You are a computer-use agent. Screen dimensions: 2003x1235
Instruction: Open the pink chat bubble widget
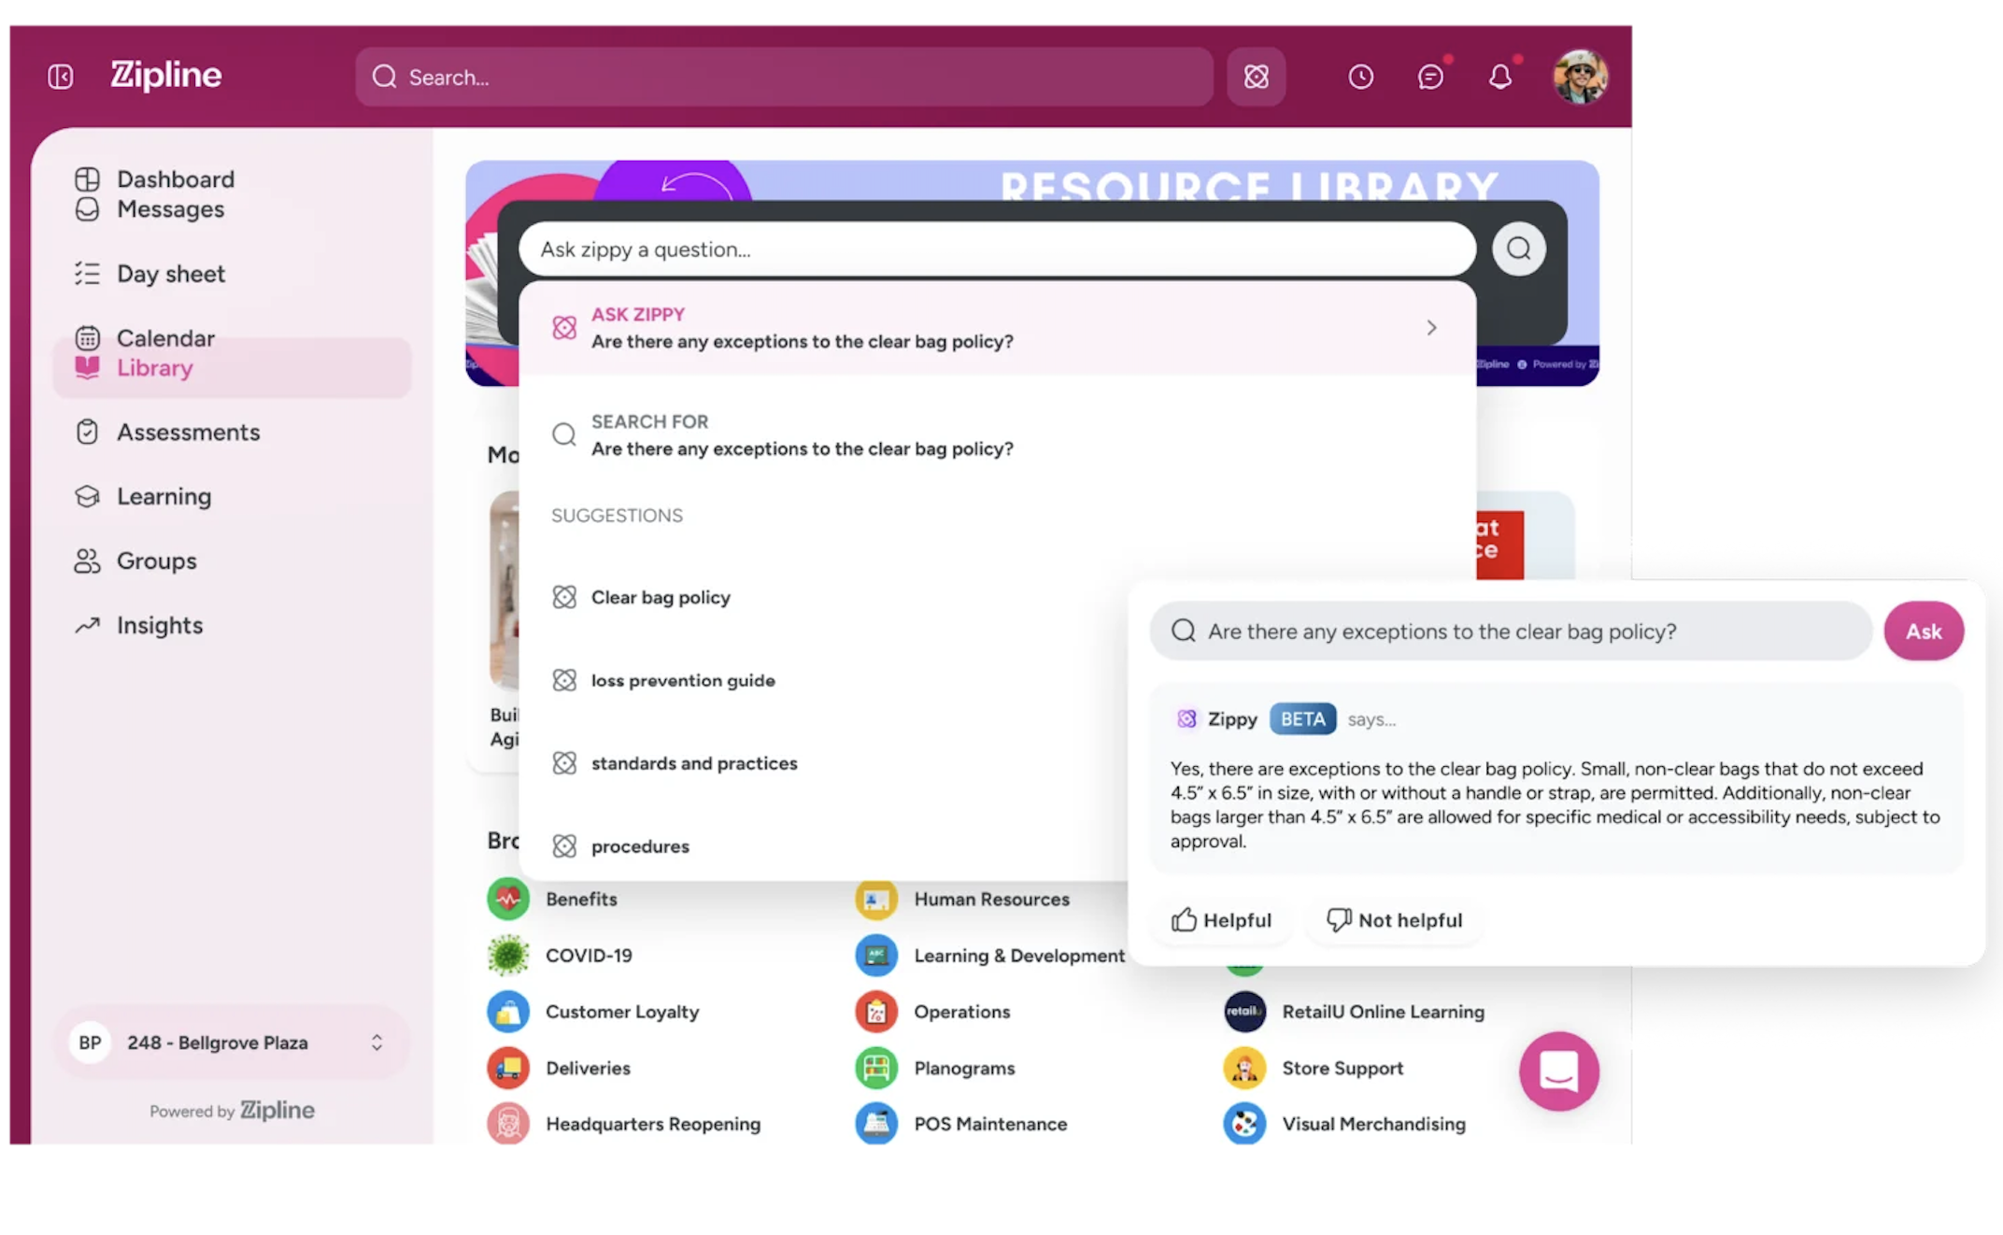click(1558, 1071)
